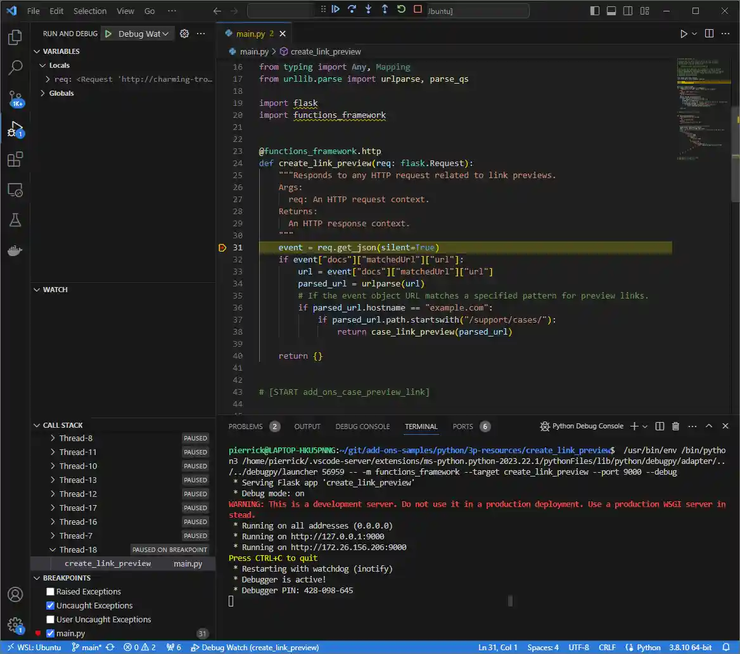Image resolution: width=740 pixels, height=654 pixels.
Task: Uncheck Uncaught Exceptions breakpoint option
Action: click(51, 606)
